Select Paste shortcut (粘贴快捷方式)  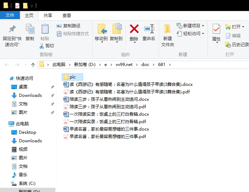73,34
